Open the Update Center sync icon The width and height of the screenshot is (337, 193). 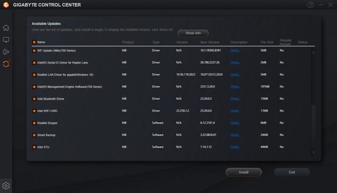6,64
